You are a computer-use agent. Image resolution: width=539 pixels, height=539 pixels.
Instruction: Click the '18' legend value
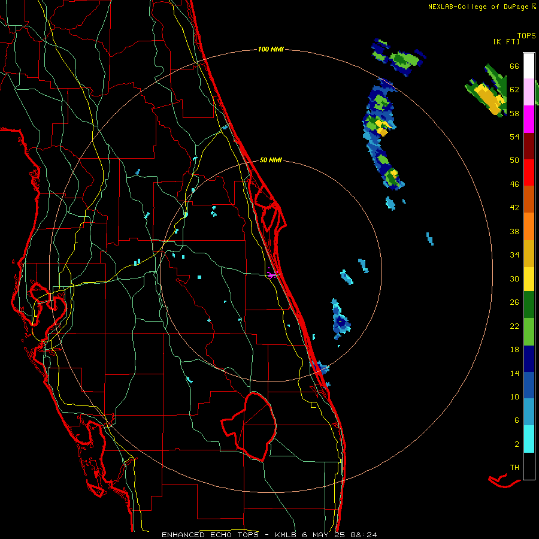514,350
